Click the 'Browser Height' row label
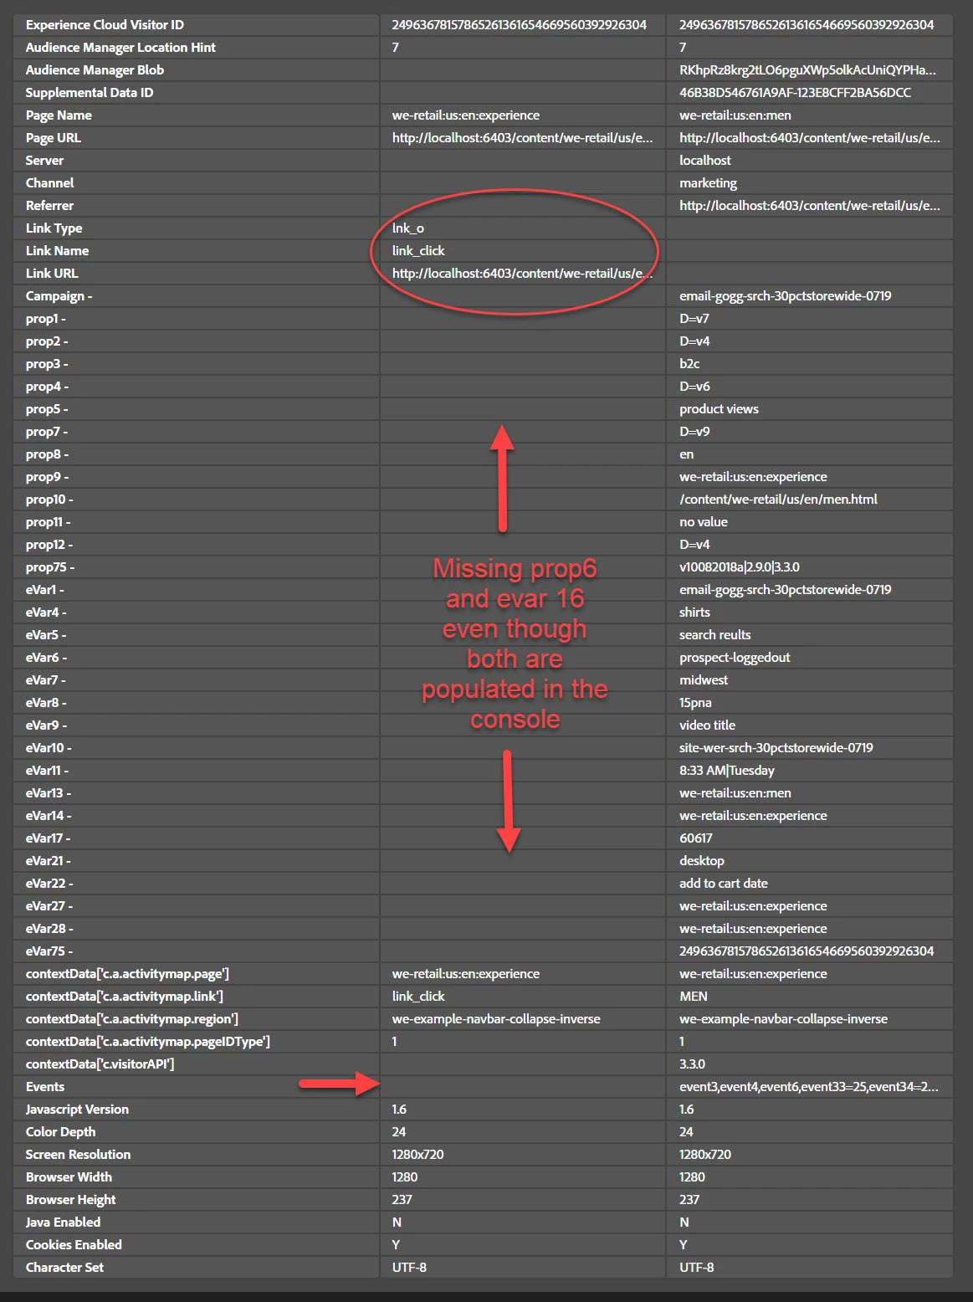Screen dimensions: 973x1302 (x=70, y=1200)
